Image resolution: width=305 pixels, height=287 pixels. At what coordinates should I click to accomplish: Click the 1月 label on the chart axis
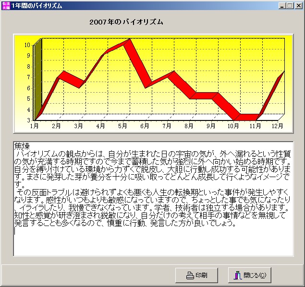[35, 126]
